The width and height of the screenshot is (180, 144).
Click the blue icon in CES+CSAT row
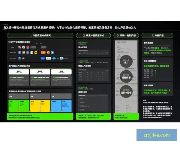19,58
